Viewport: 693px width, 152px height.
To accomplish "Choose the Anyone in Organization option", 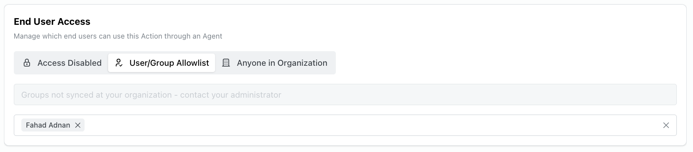I will coord(275,63).
